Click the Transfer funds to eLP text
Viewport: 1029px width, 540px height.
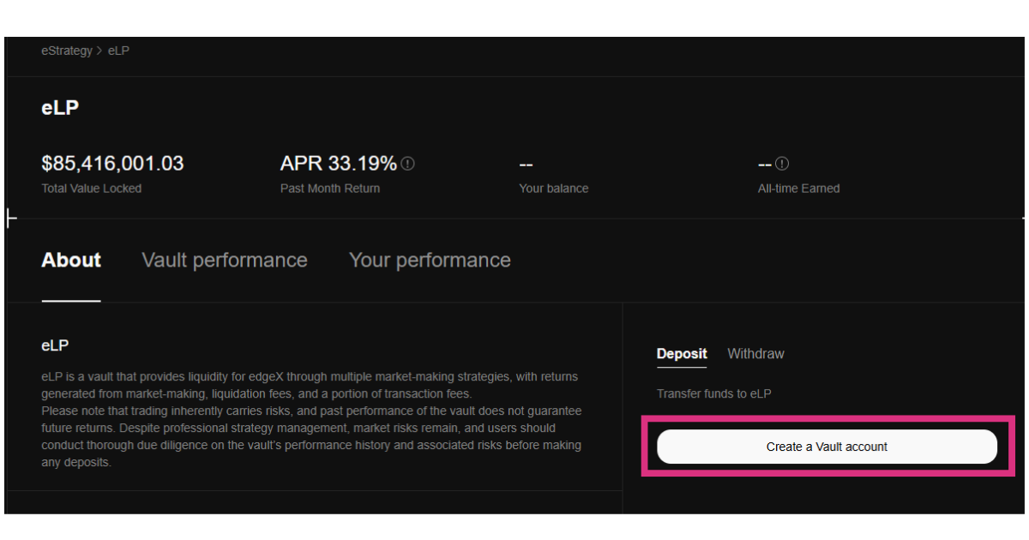click(714, 394)
